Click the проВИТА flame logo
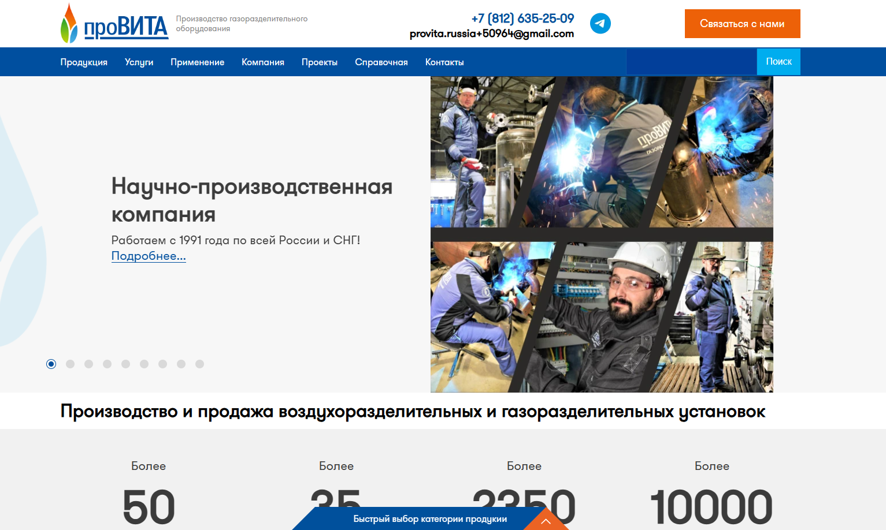The height and width of the screenshot is (530, 886). point(114,24)
